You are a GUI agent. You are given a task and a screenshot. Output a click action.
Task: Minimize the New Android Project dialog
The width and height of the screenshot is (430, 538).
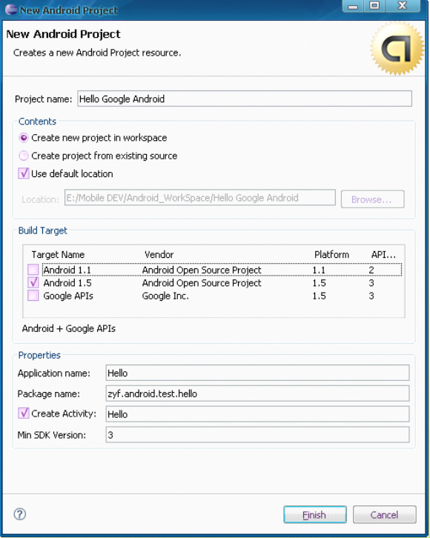pyautogui.click(x=353, y=7)
